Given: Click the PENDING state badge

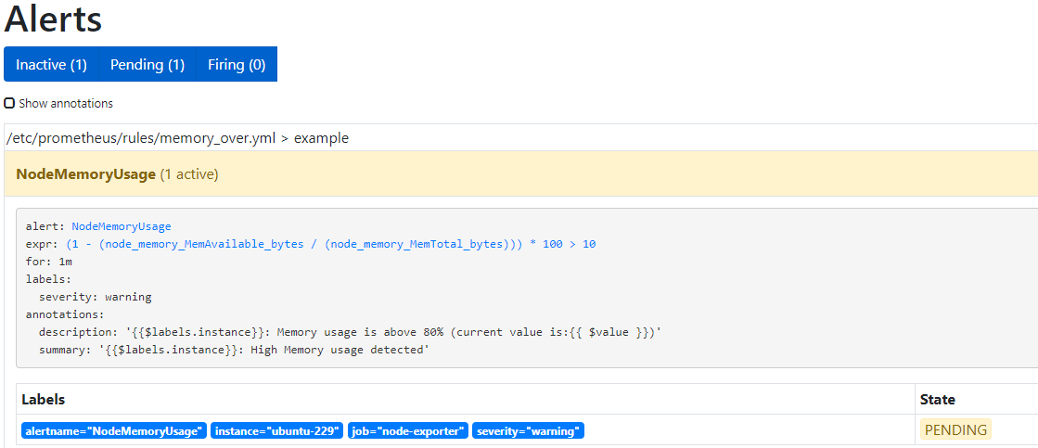Looking at the screenshot, I should coord(955,430).
